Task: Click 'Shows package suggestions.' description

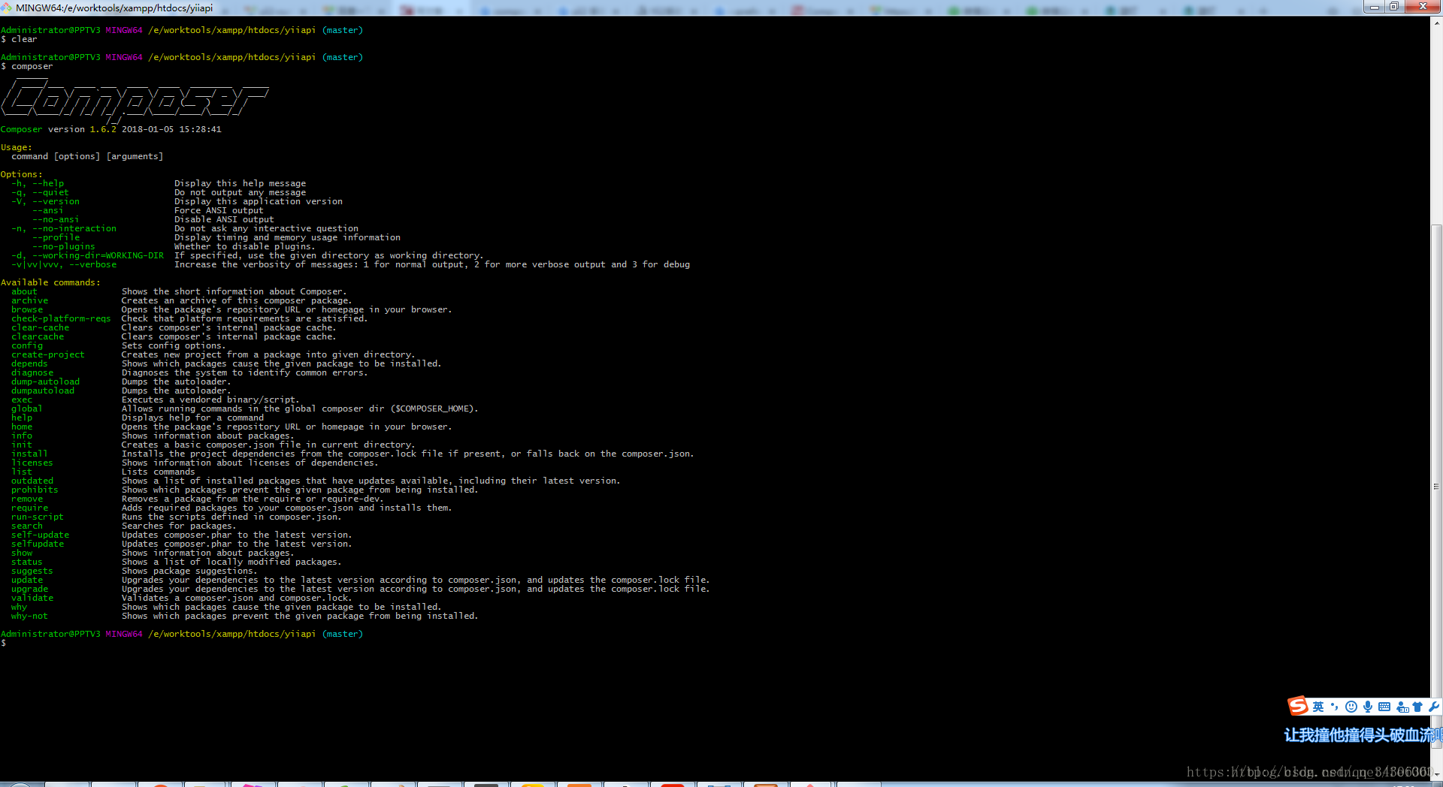Action: 189,571
